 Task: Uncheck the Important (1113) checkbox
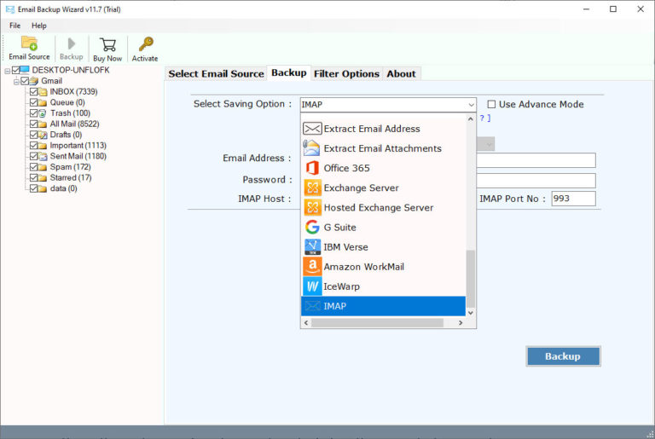(x=34, y=146)
